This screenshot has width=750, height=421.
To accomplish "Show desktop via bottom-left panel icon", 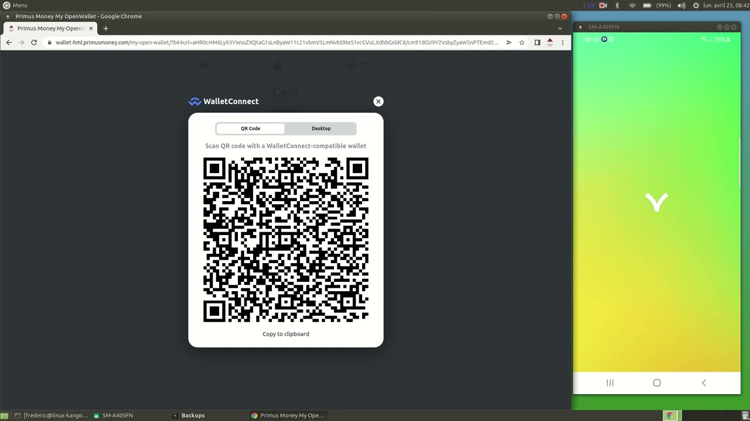I will [5, 416].
